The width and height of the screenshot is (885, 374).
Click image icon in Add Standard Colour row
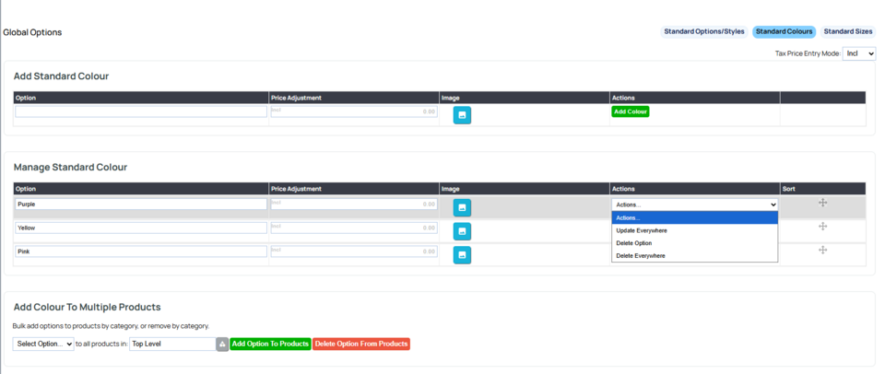[462, 115]
